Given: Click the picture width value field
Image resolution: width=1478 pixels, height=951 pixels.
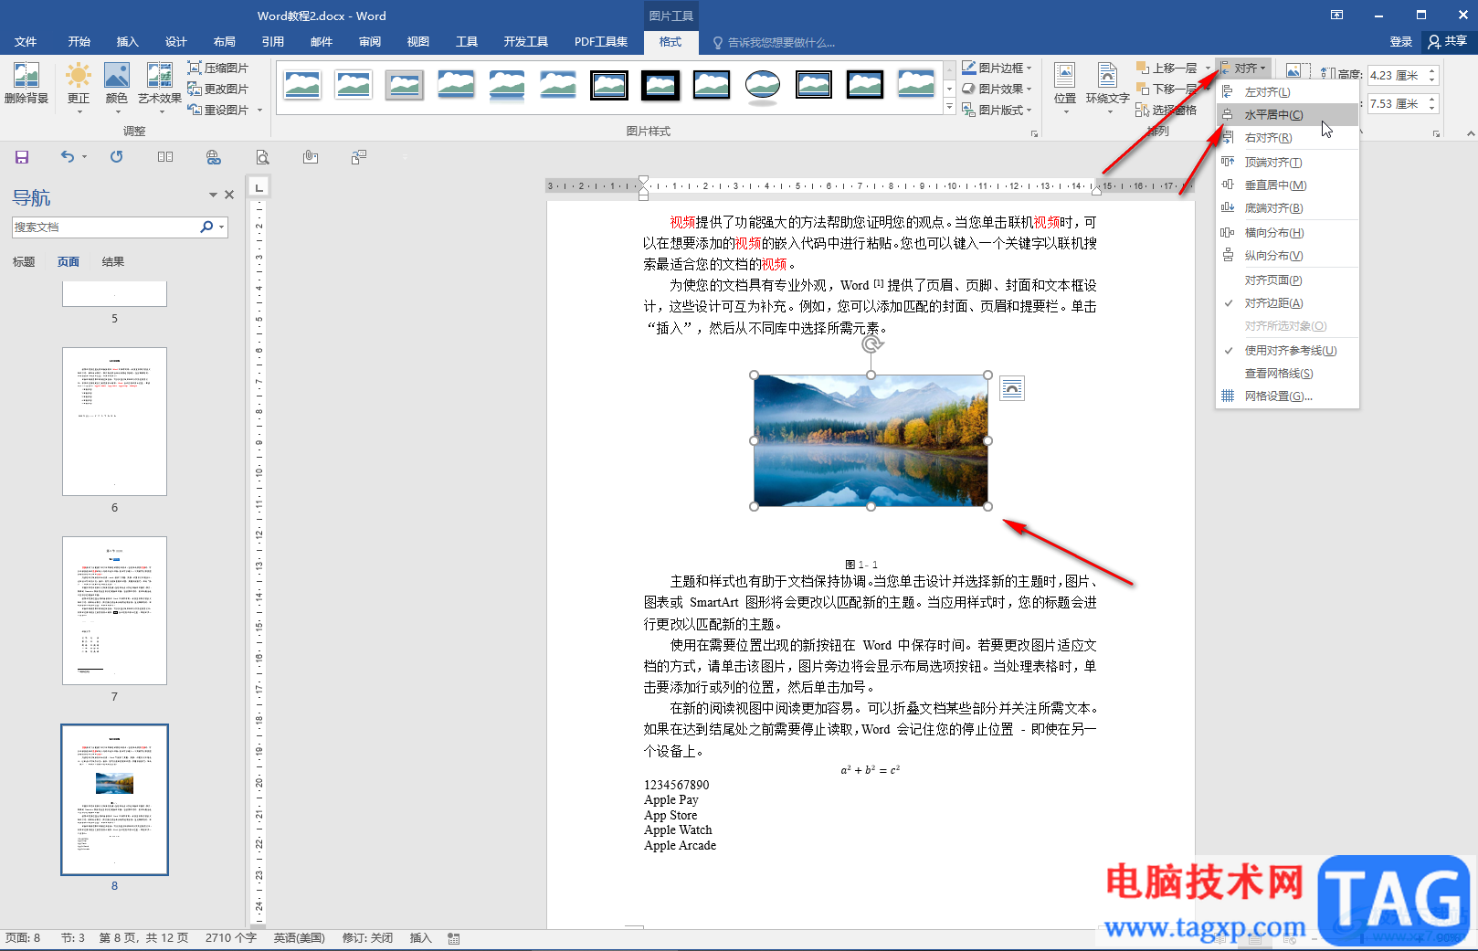Looking at the screenshot, I should (x=1396, y=104).
